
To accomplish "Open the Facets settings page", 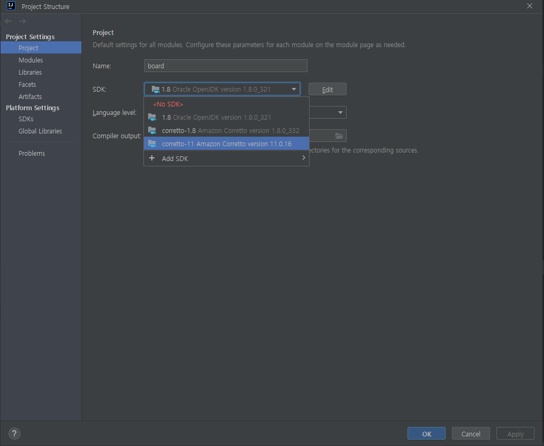I will pyautogui.click(x=41, y=84).
